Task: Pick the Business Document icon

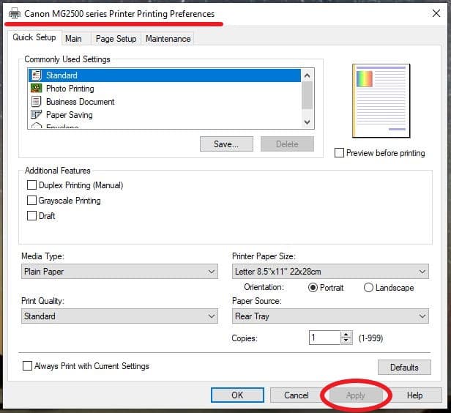Action: click(x=36, y=102)
